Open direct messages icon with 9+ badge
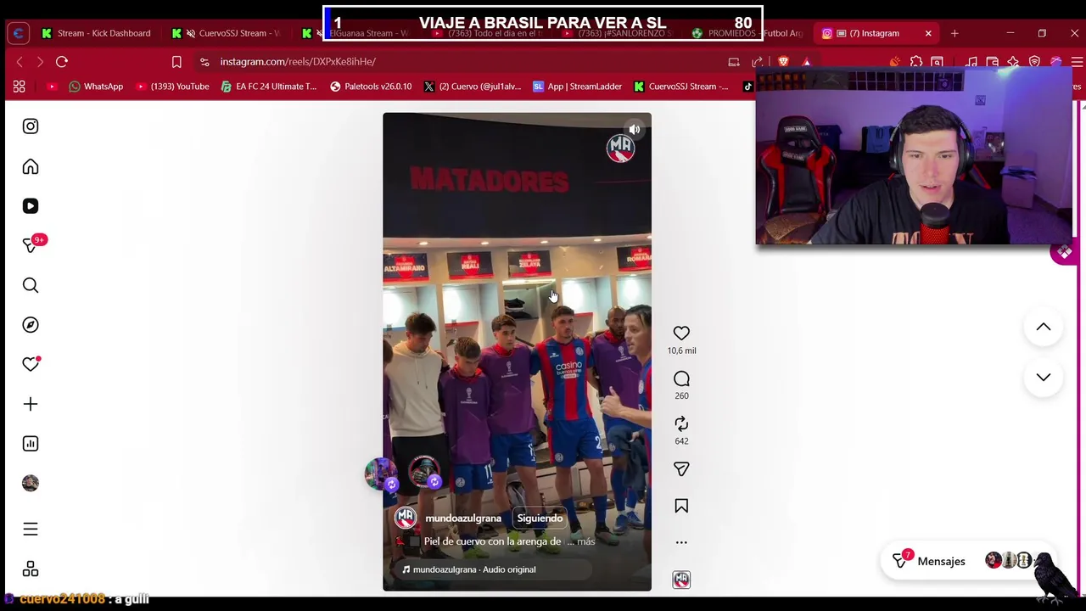Image resolution: width=1086 pixels, height=611 pixels. tap(31, 245)
